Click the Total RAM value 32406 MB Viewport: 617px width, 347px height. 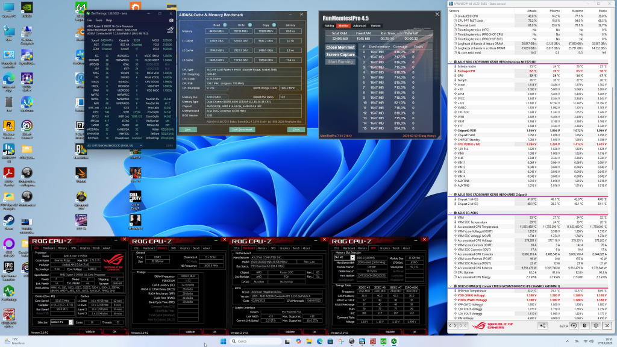[340, 39]
